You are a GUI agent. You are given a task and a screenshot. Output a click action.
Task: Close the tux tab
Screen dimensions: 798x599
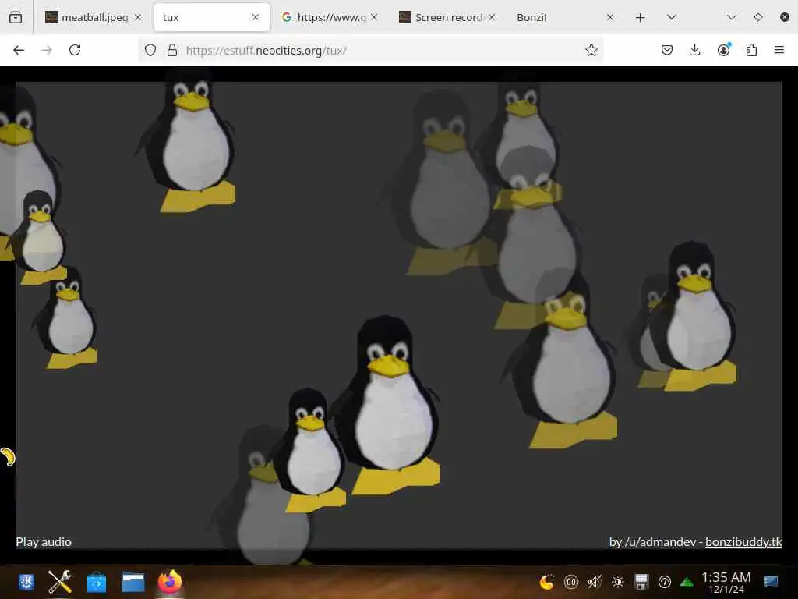(x=256, y=17)
